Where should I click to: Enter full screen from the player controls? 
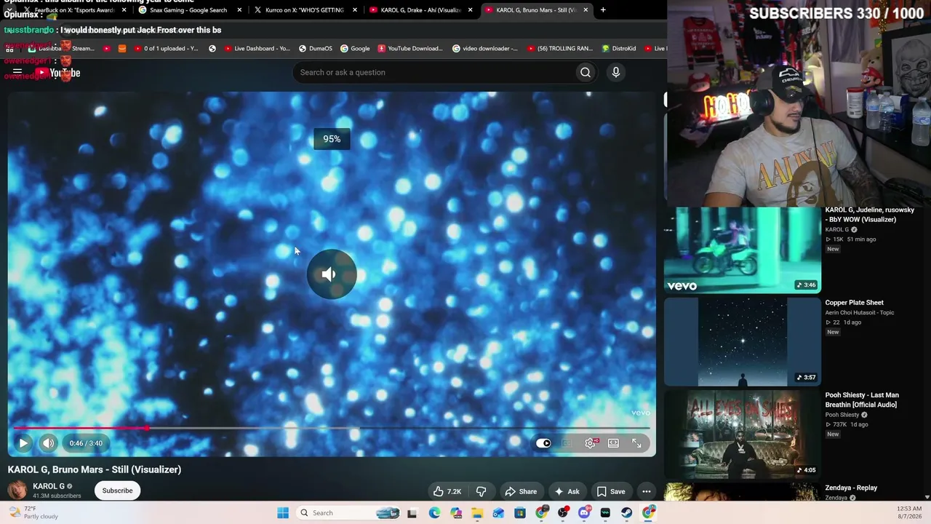click(636, 442)
